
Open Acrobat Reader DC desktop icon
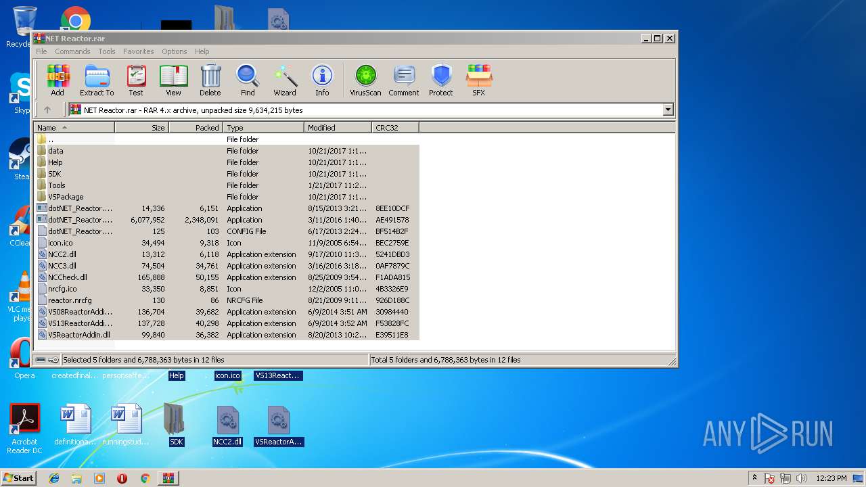pos(25,429)
